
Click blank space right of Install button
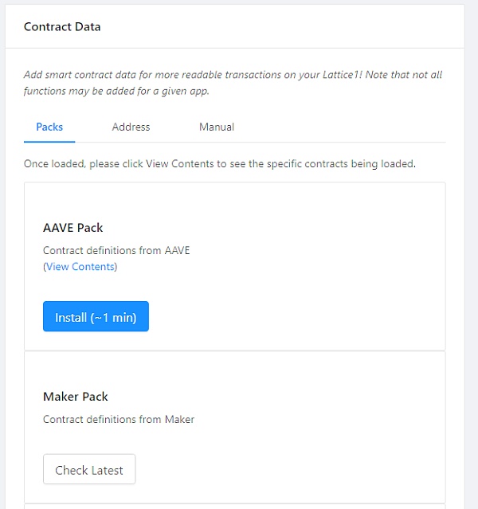[295, 317]
